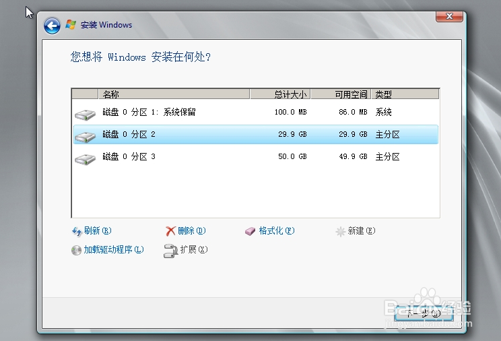Go back with the blue arrow button

click(x=52, y=26)
